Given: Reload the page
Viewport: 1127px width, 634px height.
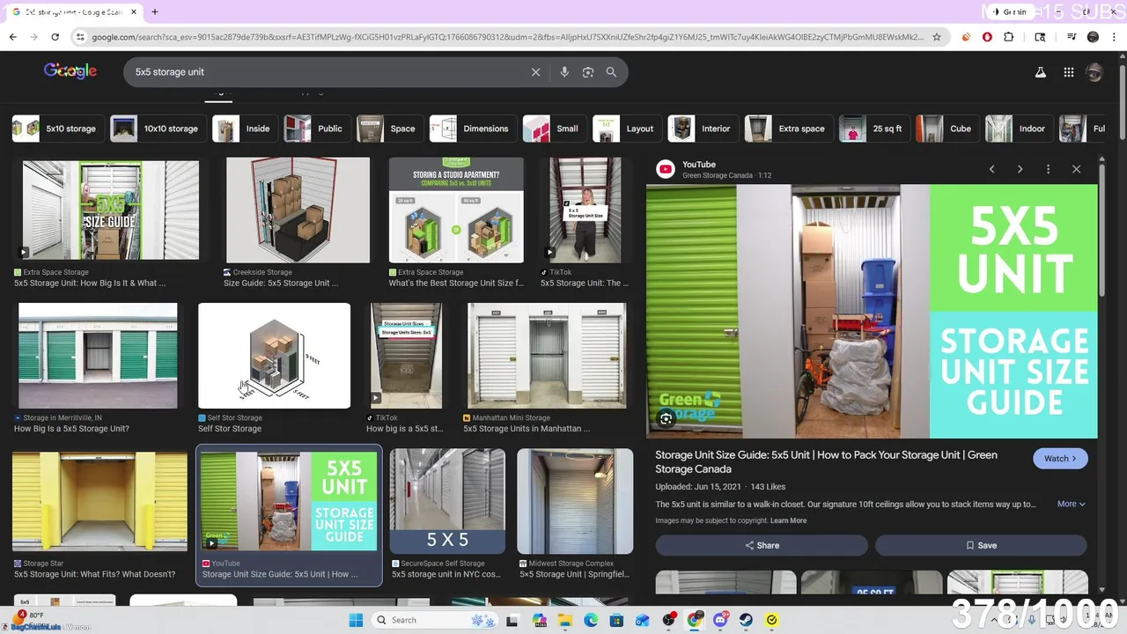Looking at the screenshot, I should coord(55,37).
